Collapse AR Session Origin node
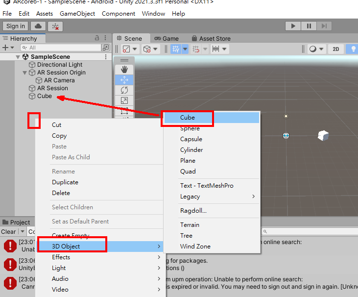This screenshot has height=297, width=358. tap(24, 73)
